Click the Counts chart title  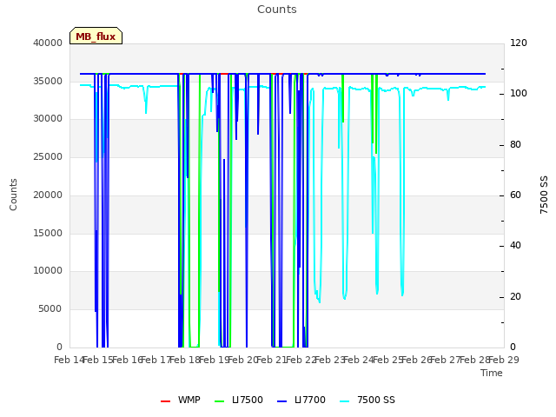pos(276,10)
